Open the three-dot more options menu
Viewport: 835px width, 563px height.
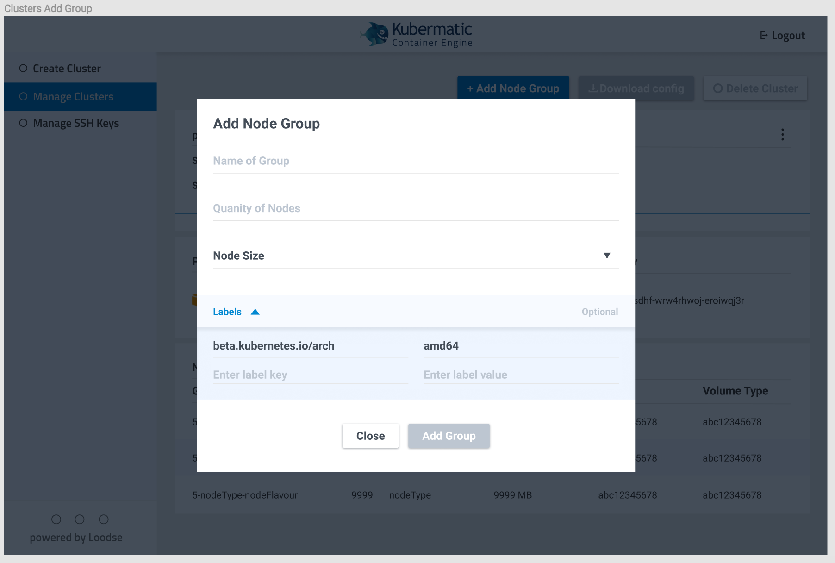coord(783,135)
